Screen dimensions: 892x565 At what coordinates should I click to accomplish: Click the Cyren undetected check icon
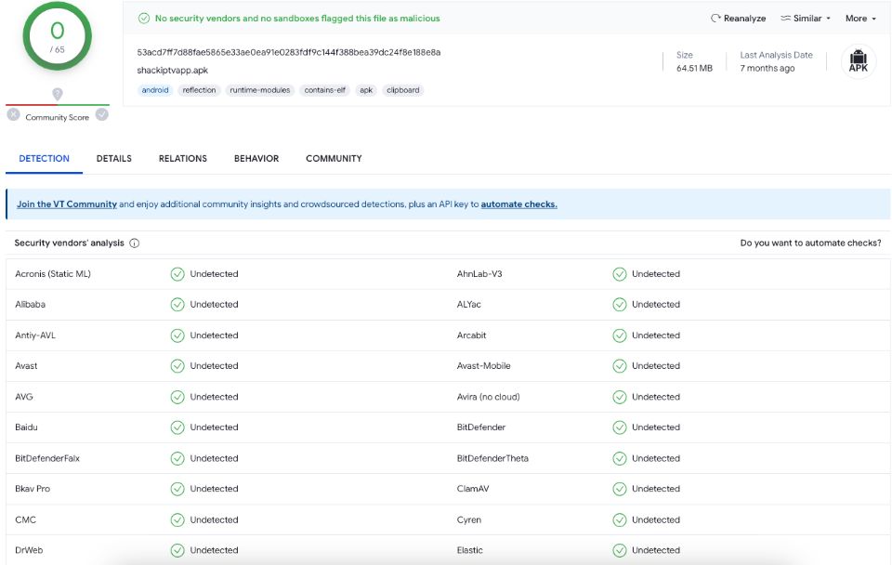click(x=620, y=520)
